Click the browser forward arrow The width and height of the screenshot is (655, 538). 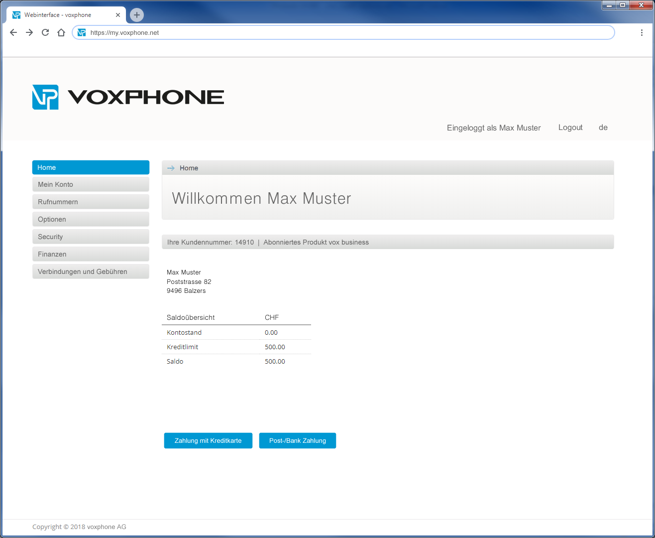pos(29,32)
